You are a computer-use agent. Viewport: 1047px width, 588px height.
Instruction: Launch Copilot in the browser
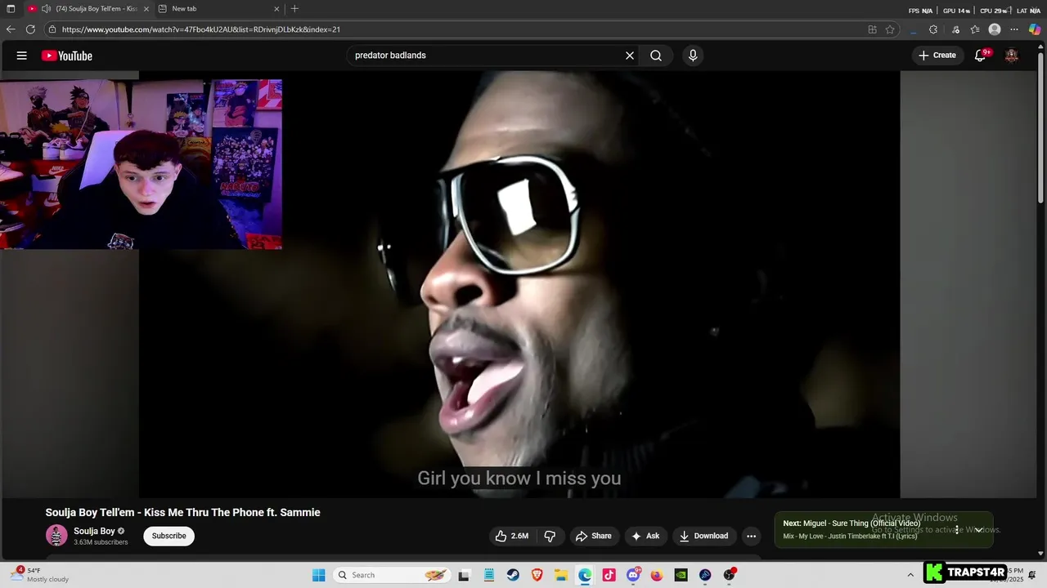(x=1035, y=29)
